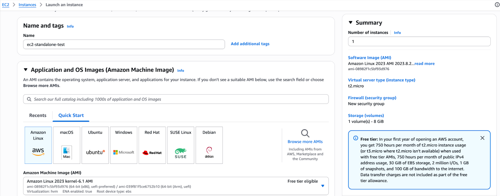Open Firewall (security group) summary link
Image resolution: width=500 pixels, height=196 pixels.
[372, 98]
